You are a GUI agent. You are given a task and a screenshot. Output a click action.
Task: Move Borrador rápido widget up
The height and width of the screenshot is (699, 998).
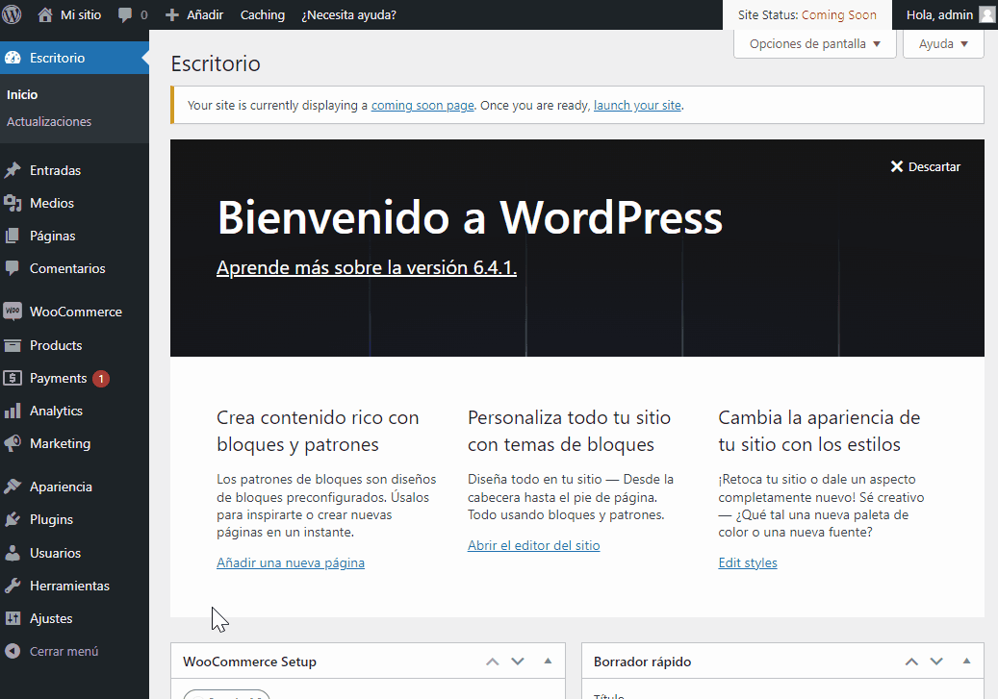[x=911, y=662]
